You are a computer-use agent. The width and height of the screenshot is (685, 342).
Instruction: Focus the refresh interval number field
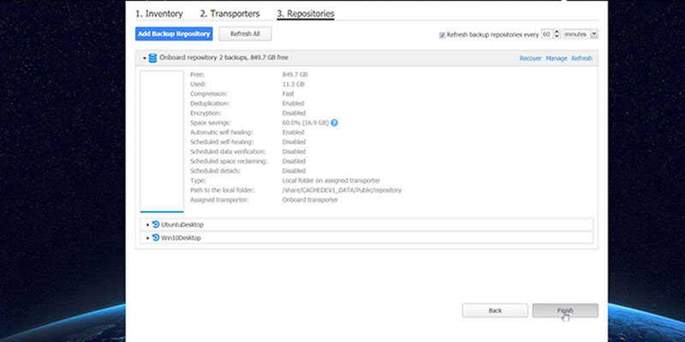tap(547, 34)
